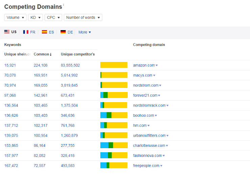This screenshot has width=250, height=182.
Task: Open the forever21.com domain link
Action: pyautogui.click(x=145, y=95)
